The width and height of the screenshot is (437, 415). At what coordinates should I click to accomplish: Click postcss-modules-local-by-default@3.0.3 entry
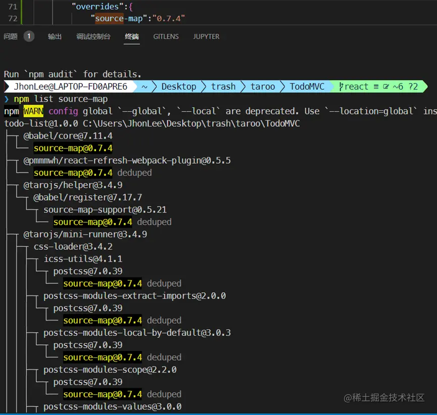[137, 333]
